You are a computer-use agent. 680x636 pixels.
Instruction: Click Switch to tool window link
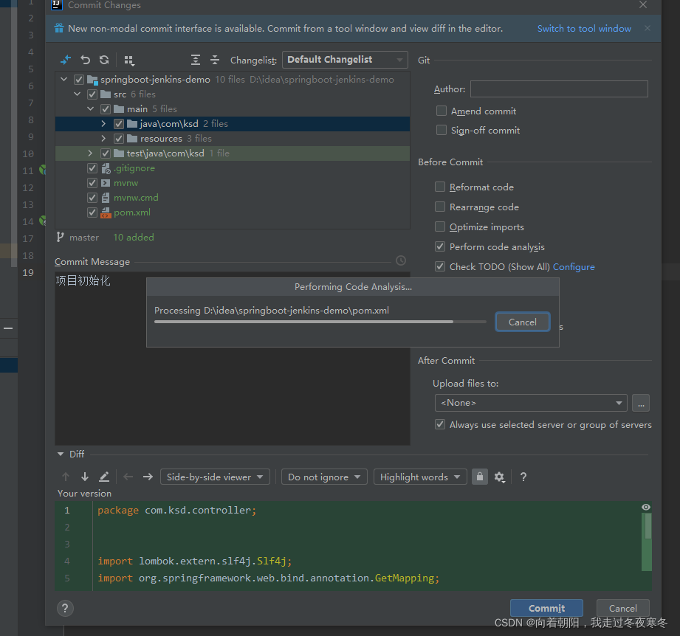[x=584, y=29]
